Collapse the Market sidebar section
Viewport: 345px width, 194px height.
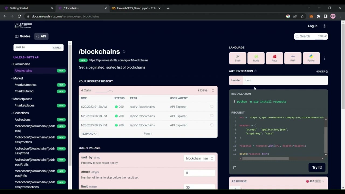click(12, 78)
